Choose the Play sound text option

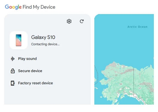point(27,59)
